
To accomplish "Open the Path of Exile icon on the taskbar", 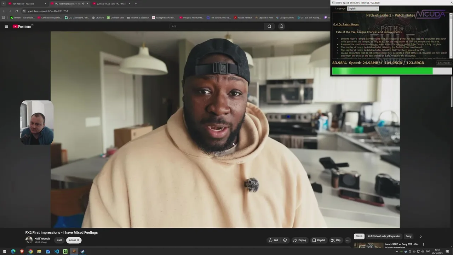I will (74, 251).
